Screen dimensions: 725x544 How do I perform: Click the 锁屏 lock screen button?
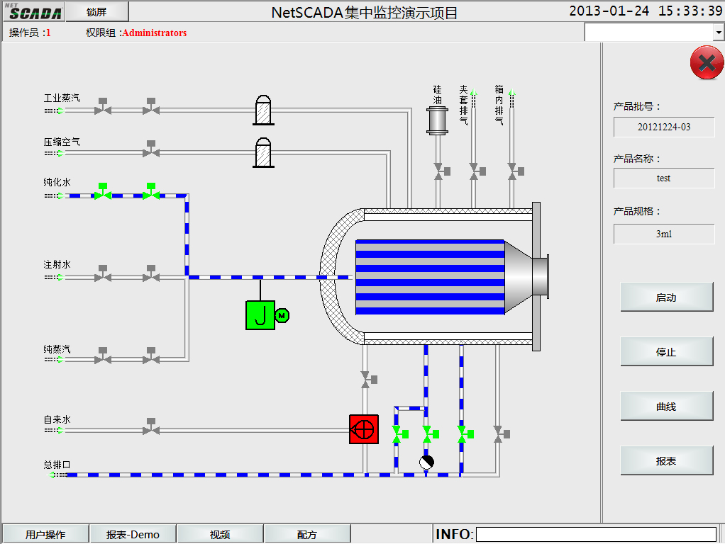pos(97,11)
